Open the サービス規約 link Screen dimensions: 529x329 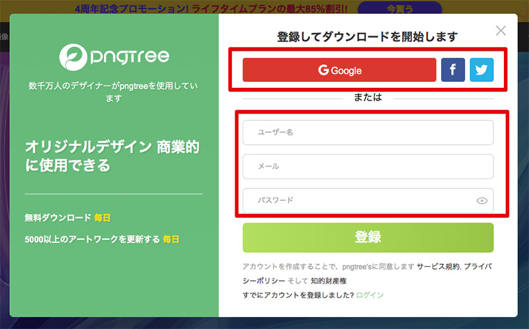point(438,267)
